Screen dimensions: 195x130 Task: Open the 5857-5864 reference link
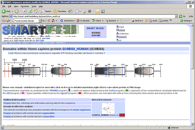coord(46,39)
